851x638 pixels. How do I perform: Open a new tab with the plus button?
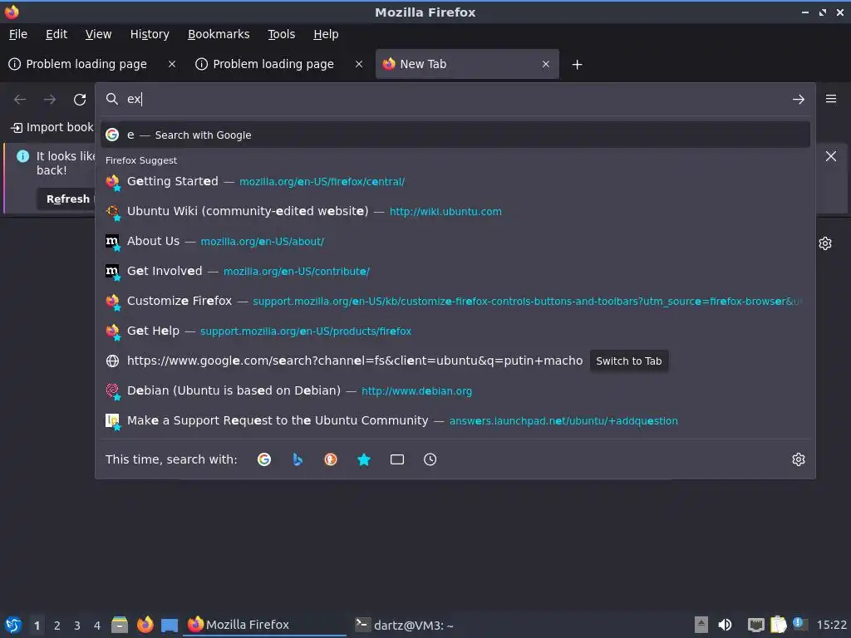(x=577, y=65)
